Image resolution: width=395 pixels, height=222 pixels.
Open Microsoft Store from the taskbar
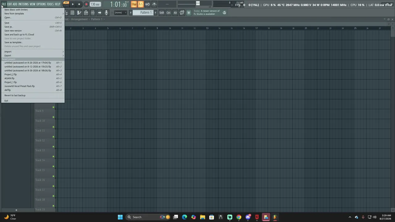(212, 217)
